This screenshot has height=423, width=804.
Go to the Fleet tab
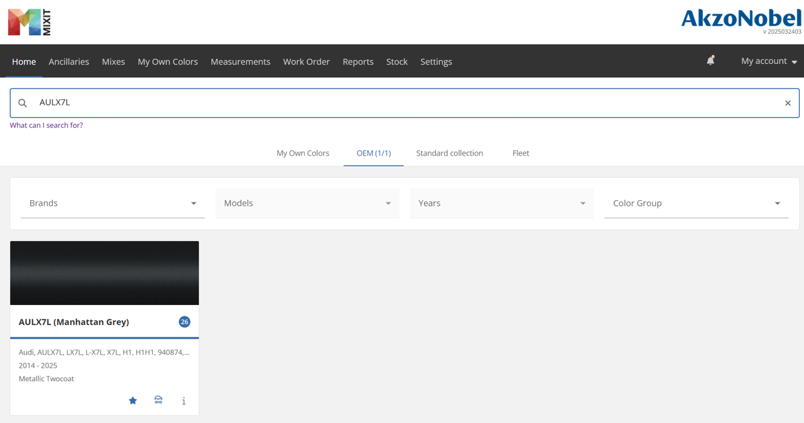(x=521, y=153)
